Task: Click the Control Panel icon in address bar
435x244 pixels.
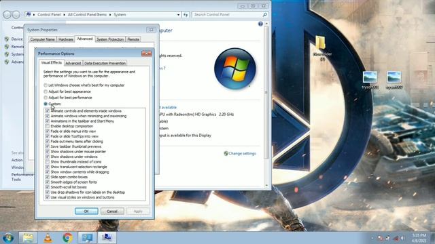Action: point(29,14)
